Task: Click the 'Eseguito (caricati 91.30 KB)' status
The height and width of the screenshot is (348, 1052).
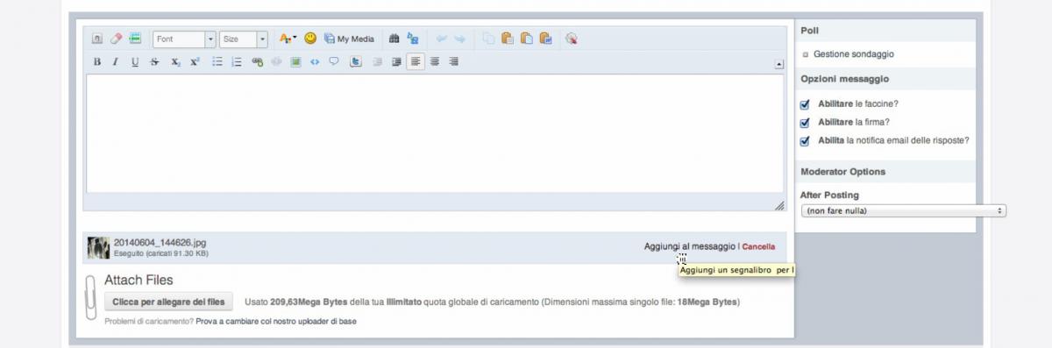Action: tap(161, 254)
